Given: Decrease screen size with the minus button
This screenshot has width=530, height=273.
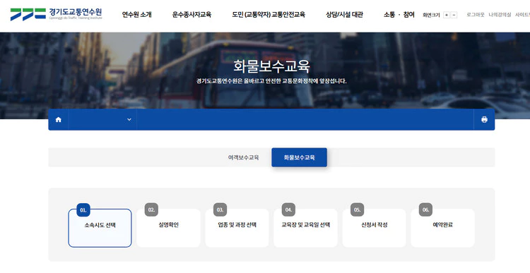Looking at the screenshot, I should [x=454, y=15].
